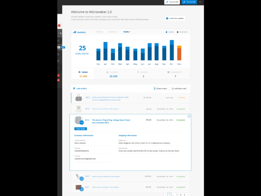Expand sidebar section with down chevron
This screenshot has height=196, width=261.
pyautogui.click(x=58, y=68)
